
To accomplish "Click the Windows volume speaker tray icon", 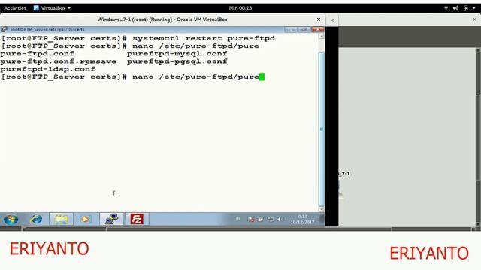I will (279, 219).
